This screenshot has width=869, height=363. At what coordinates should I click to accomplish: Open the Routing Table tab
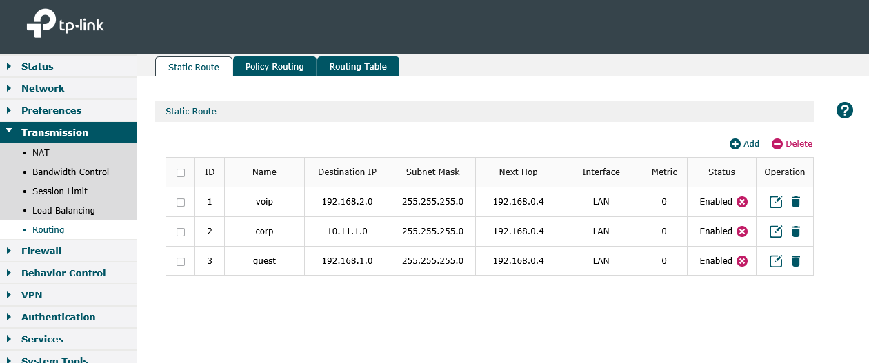[x=358, y=67]
